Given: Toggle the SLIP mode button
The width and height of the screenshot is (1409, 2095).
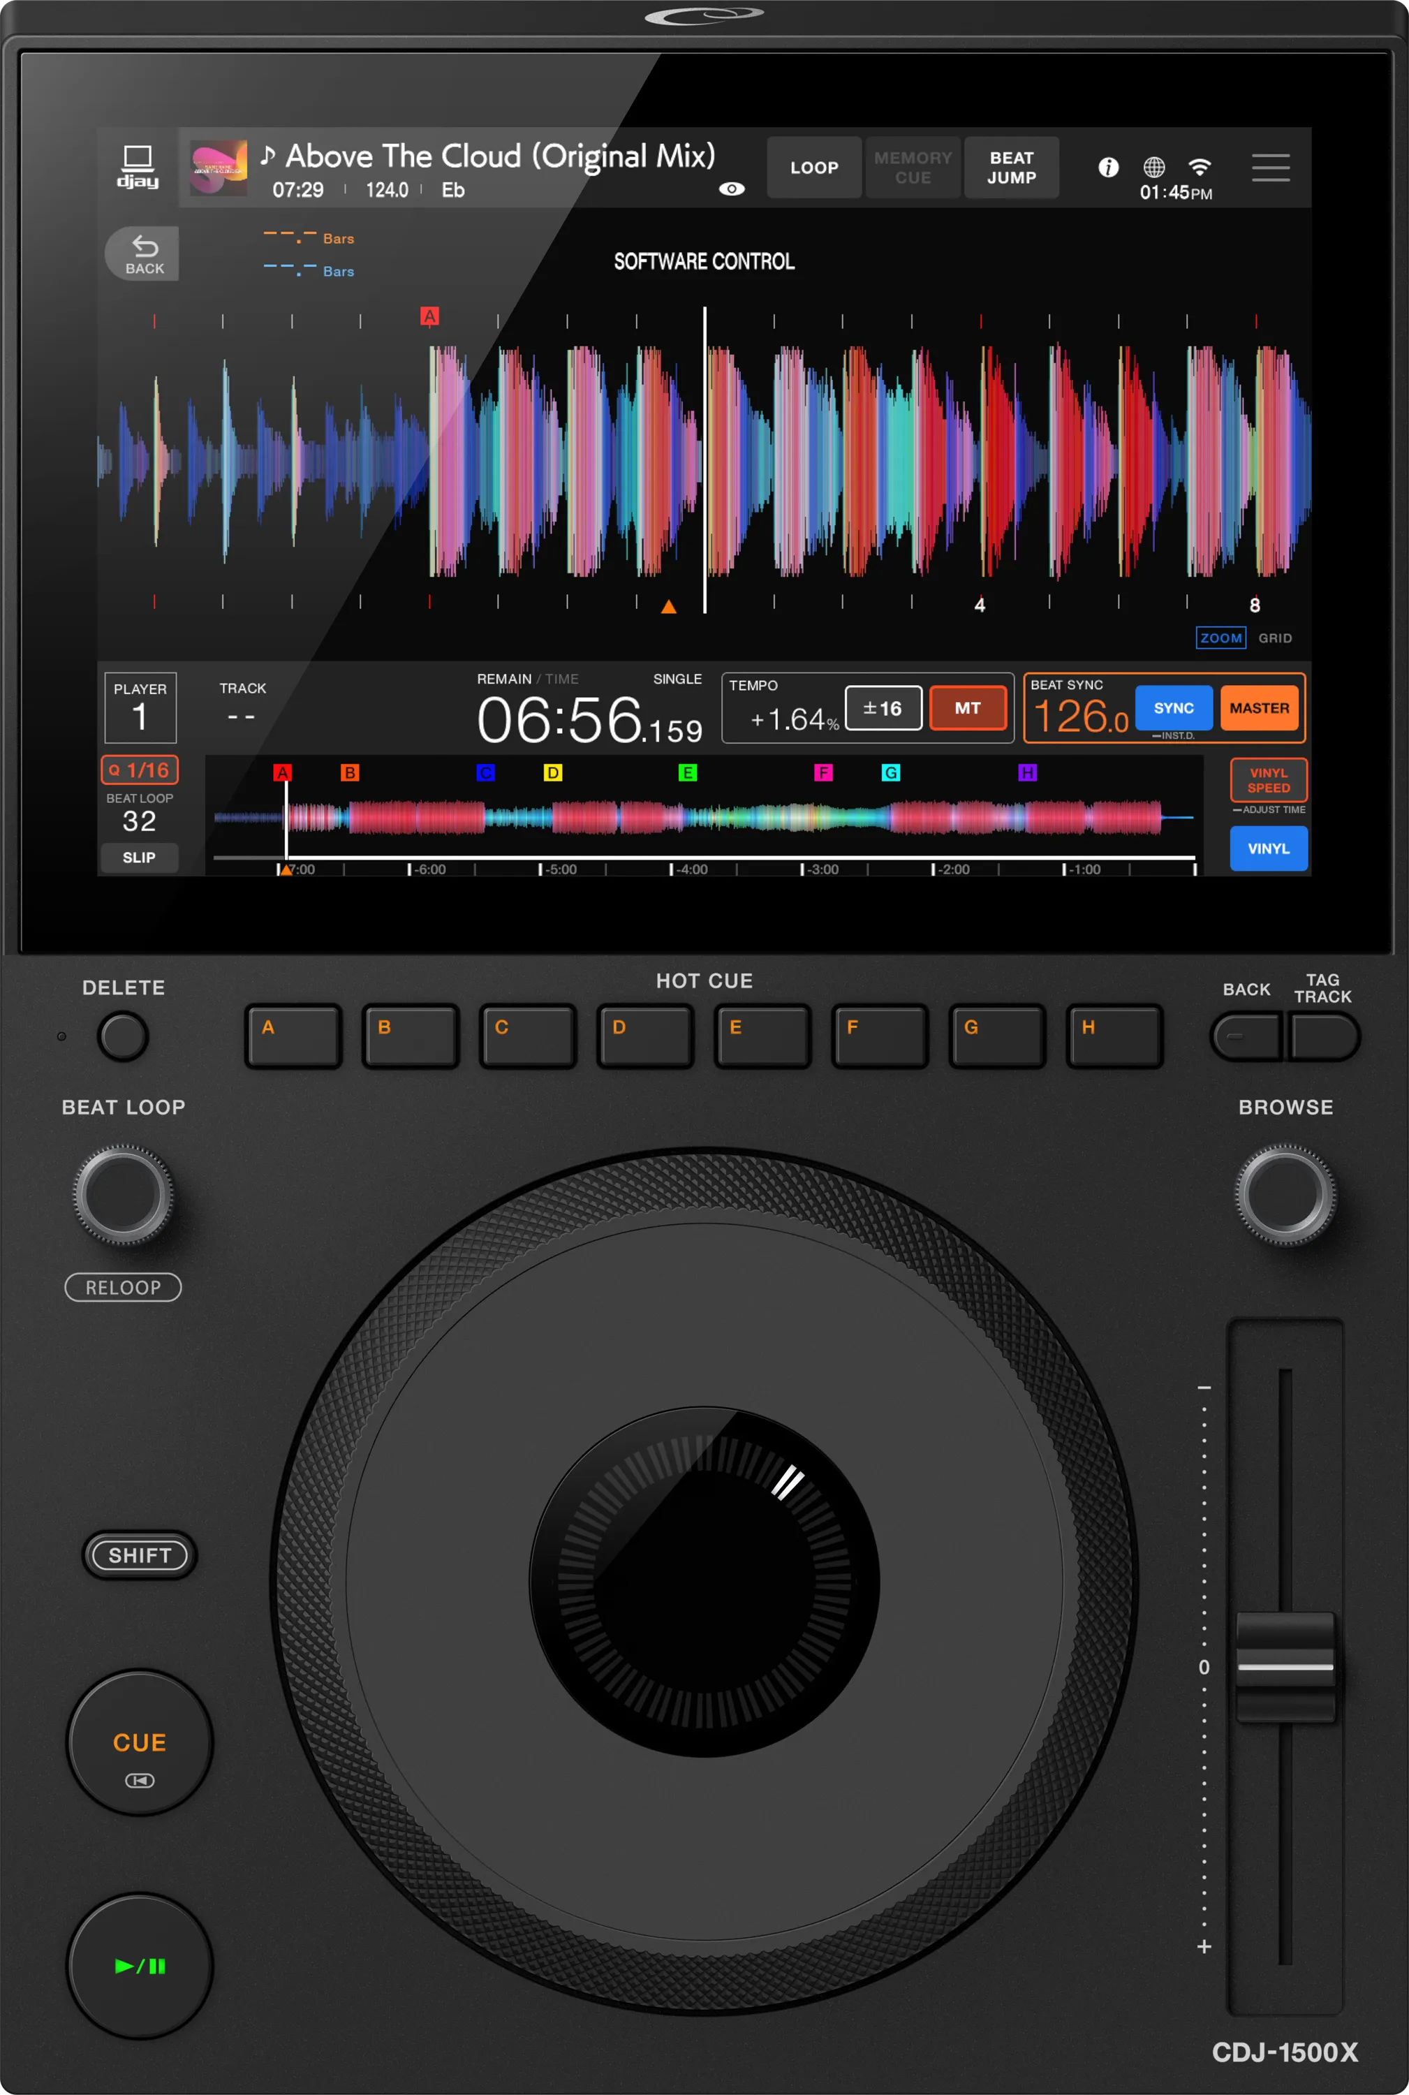Looking at the screenshot, I should 138,858.
